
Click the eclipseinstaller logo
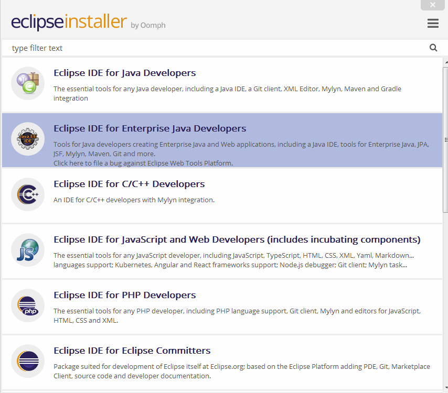pyautogui.click(x=69, y=21)
